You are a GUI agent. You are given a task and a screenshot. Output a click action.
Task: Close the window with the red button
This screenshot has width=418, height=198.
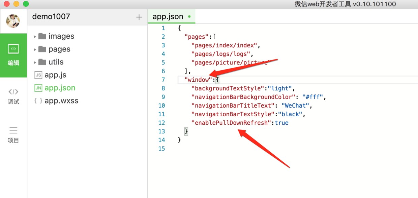(x=6, y=4)
